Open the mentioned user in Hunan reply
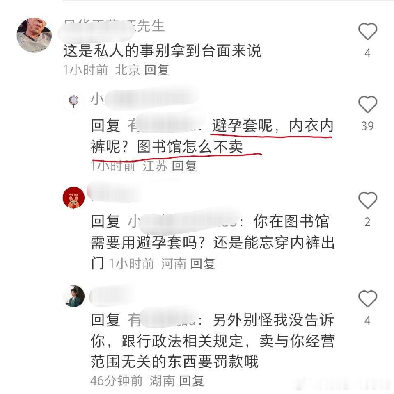This screenshot has height=394, width=394. (x=164, y=320)
